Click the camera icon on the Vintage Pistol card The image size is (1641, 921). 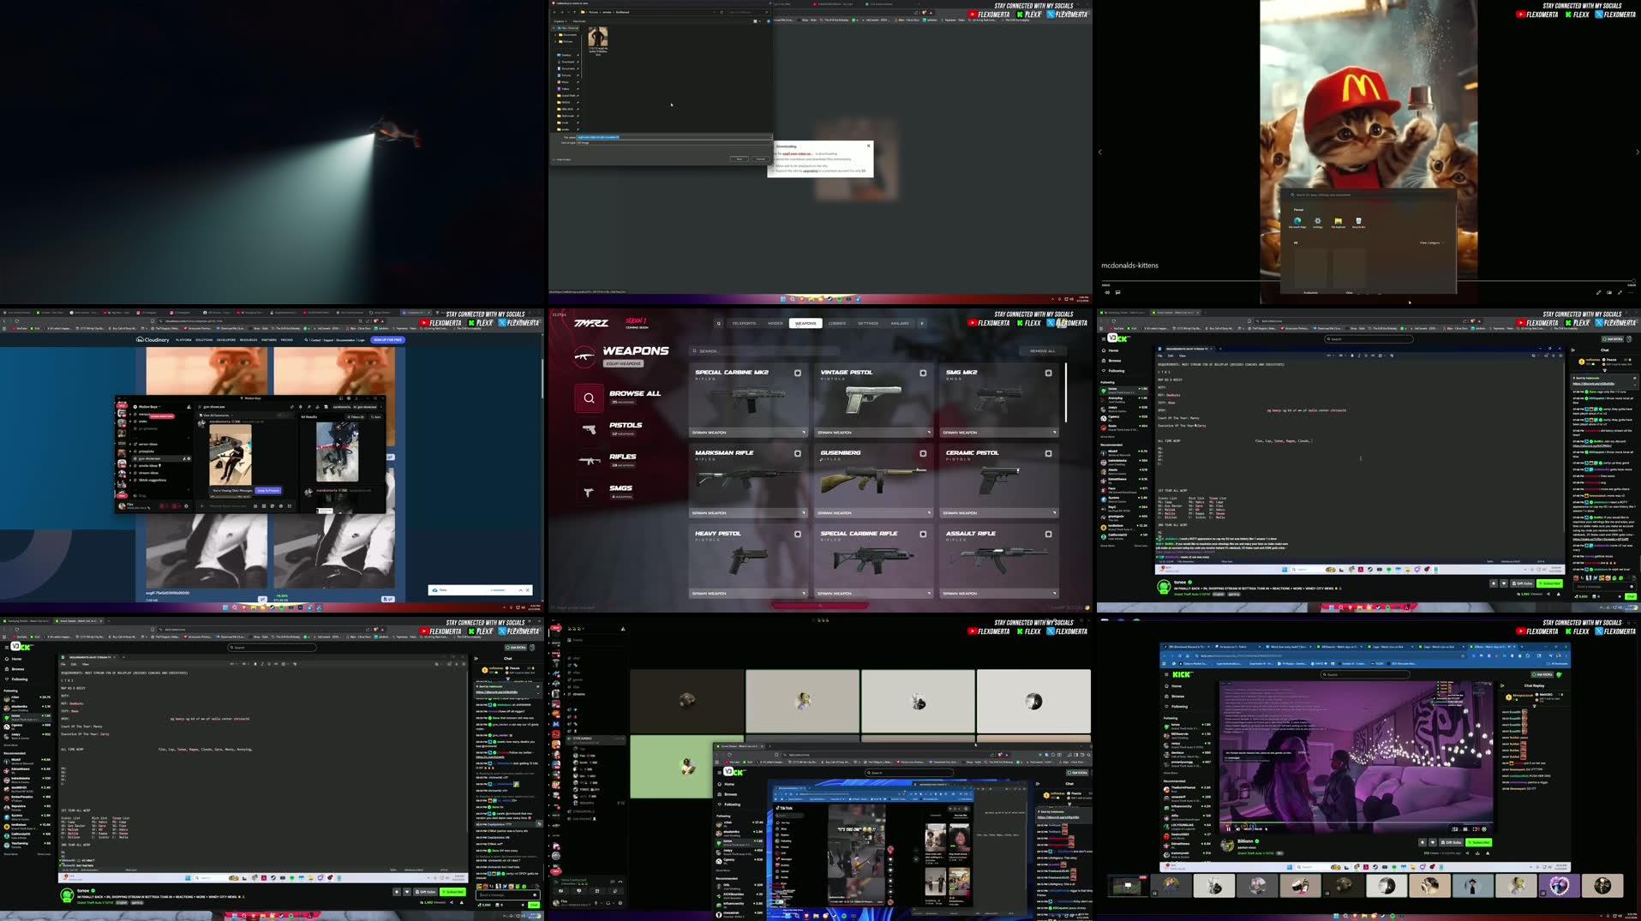click(x=923, y=374)
